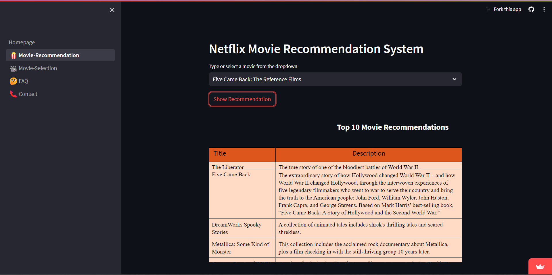Click the movie select box showing Five Came Back

335,79
